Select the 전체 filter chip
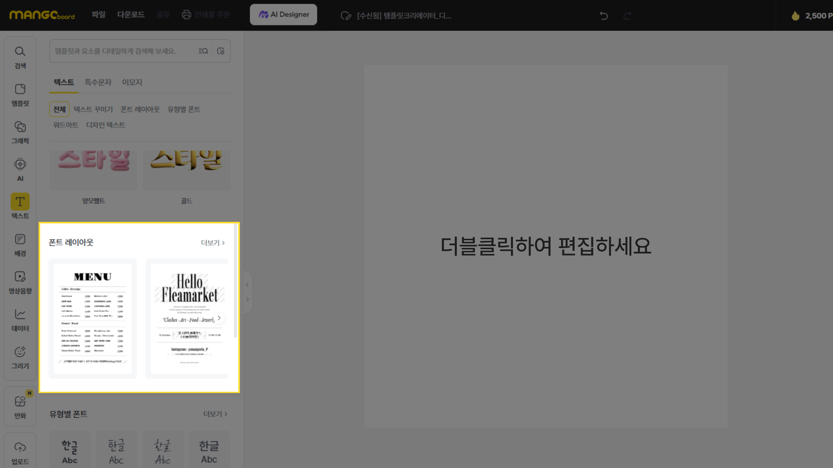The width and height of the screenshot is (833, 468). tap(59, 109)
